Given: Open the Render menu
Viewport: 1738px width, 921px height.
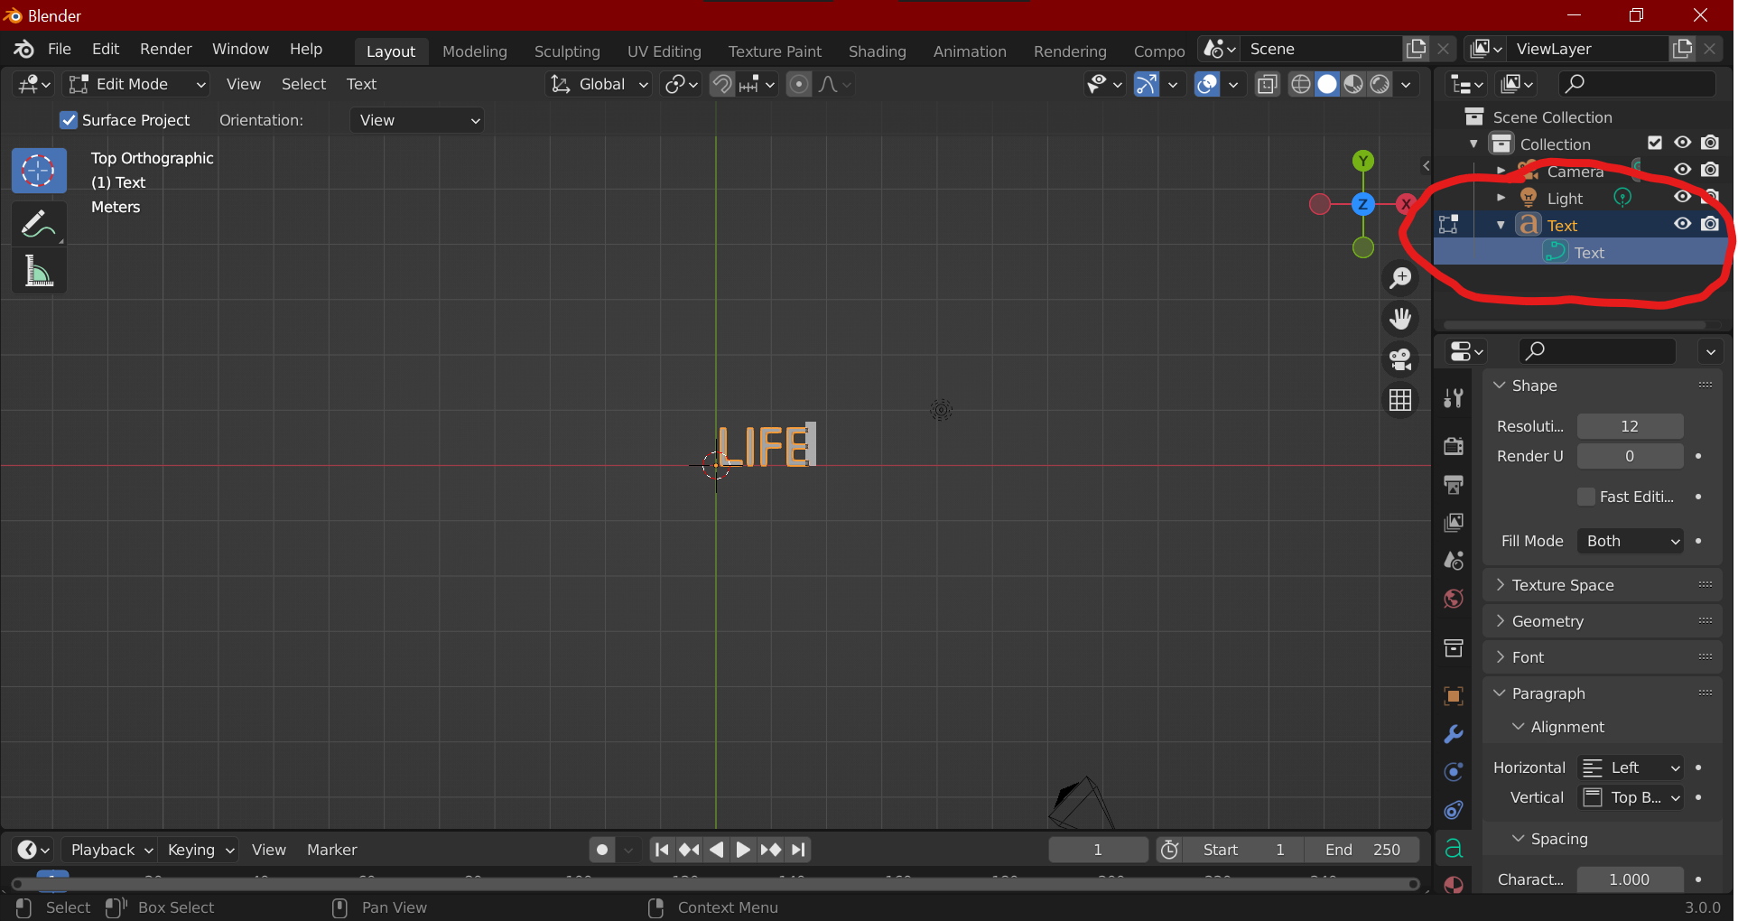Looking at the screenshot, I should tap(166, 49).
